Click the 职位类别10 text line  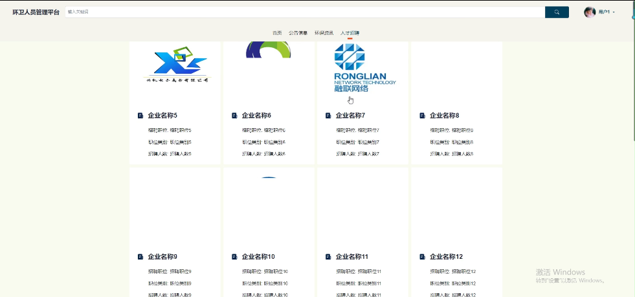tap(265, 283)
